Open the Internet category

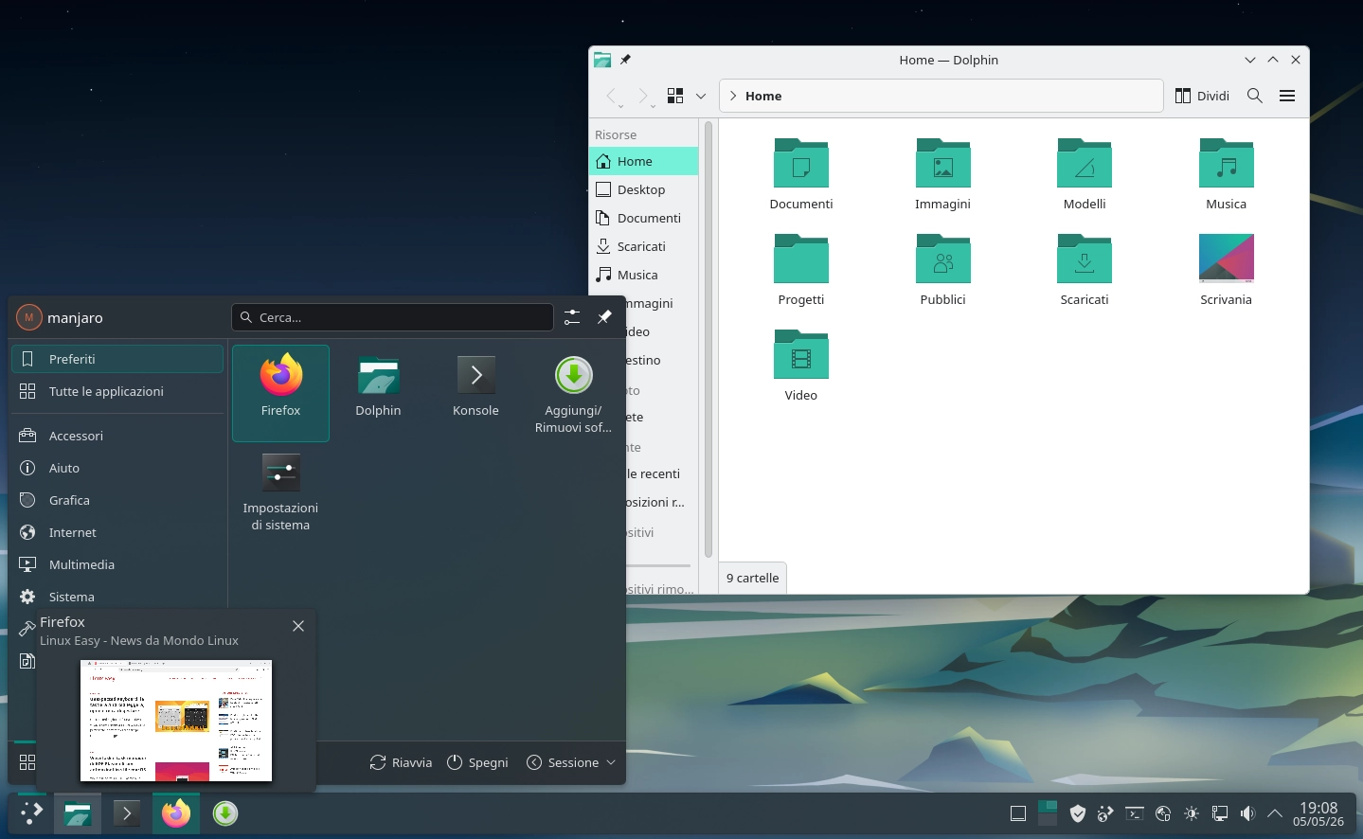click(x=117, y=532)
